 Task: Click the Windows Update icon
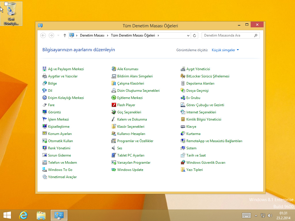coord(114,170)
